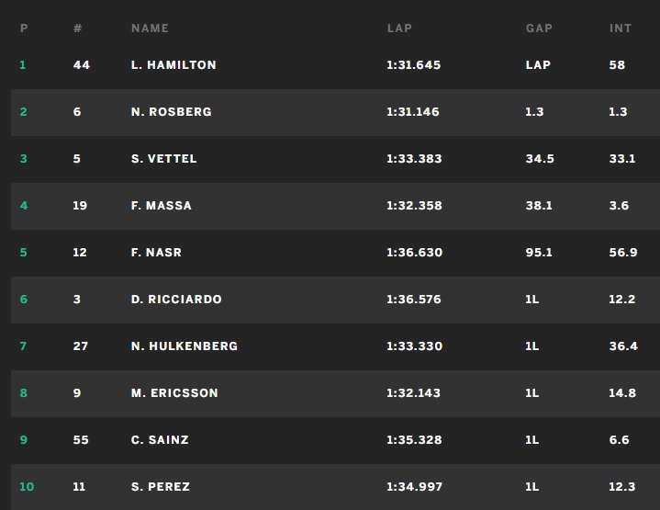
Task: Click on S. Vettel's name
Action: tap(163, 159)
